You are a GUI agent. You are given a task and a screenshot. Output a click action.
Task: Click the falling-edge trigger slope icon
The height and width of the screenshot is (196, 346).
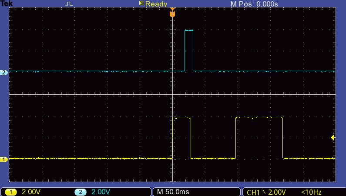point(264,192)
